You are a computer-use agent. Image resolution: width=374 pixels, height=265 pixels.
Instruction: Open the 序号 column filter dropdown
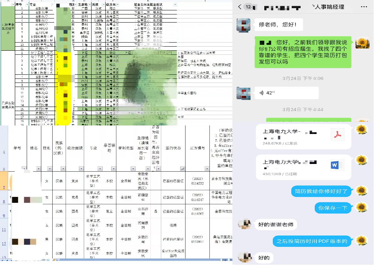27,4
